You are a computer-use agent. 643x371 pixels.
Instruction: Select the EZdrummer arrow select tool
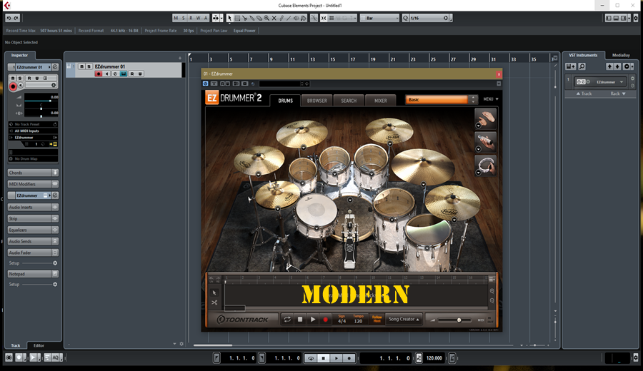[214, 293]
